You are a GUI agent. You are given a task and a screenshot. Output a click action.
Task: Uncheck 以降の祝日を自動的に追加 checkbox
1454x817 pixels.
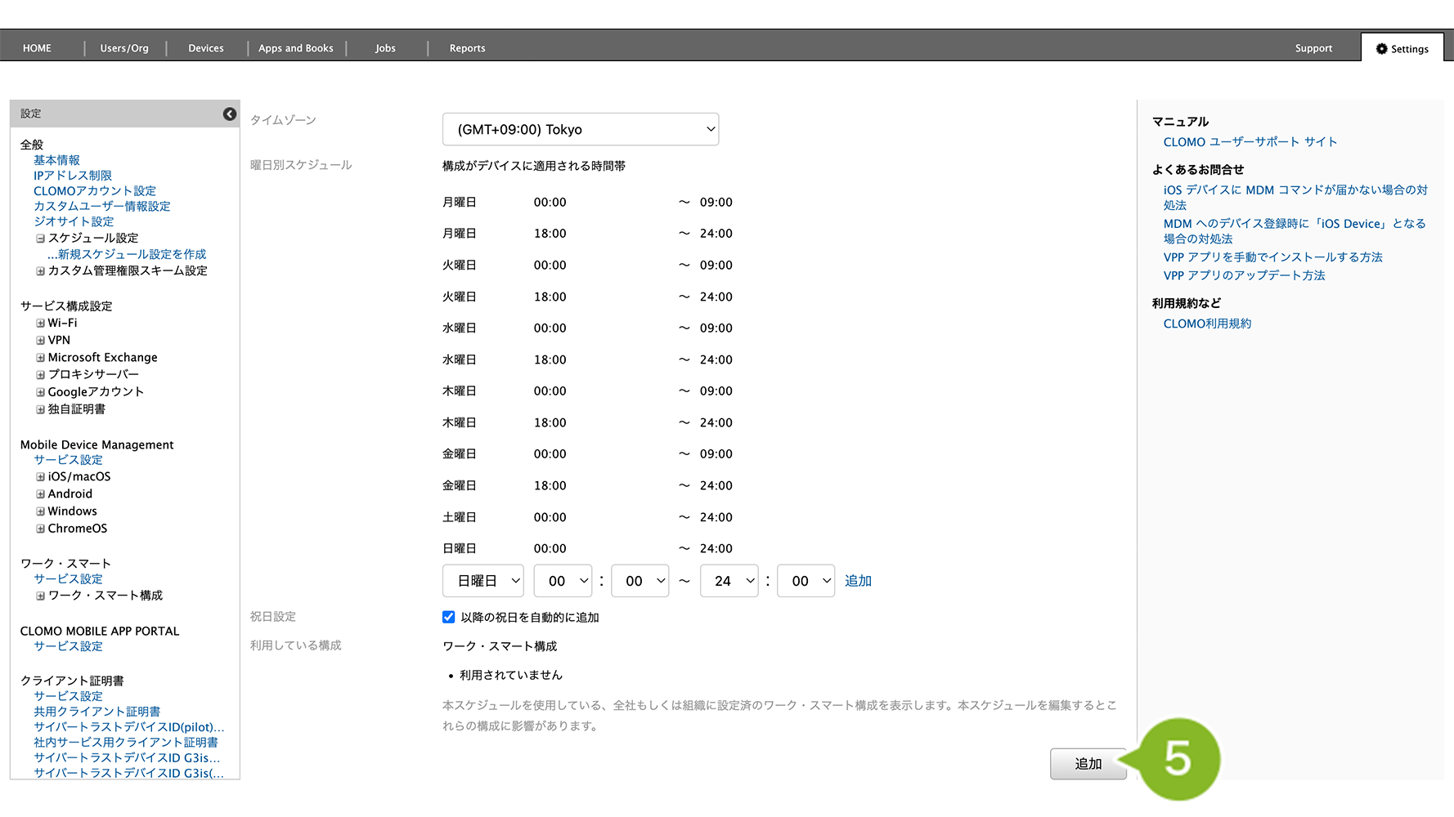(x=448, y=618)
